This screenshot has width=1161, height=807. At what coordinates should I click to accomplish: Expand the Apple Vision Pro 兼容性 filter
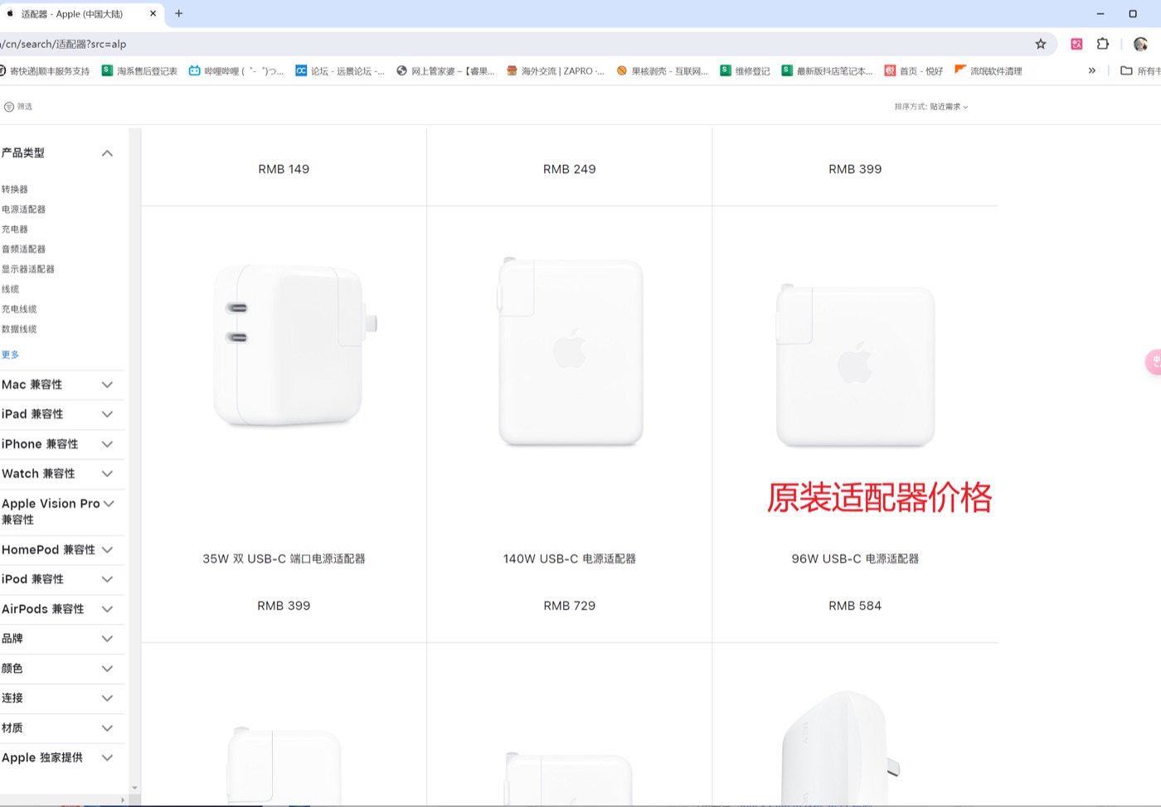click(x=109, y=504)
